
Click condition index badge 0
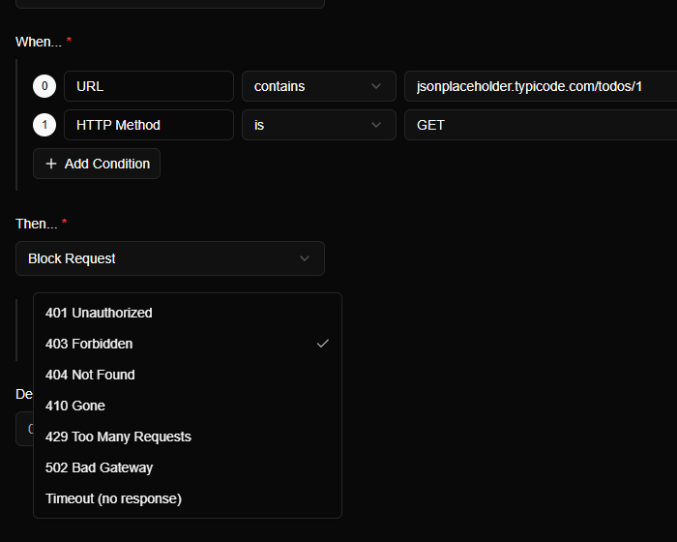[x=44, y=86]
